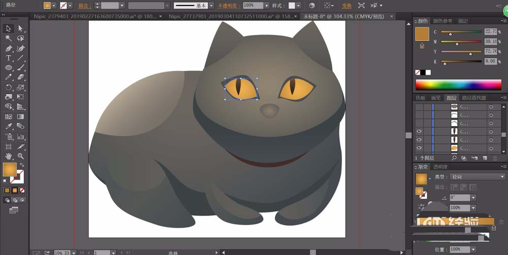Click the K value input field
Image resolution: width=508 pixels, height=255 pixels.
(x=491, y=61)
